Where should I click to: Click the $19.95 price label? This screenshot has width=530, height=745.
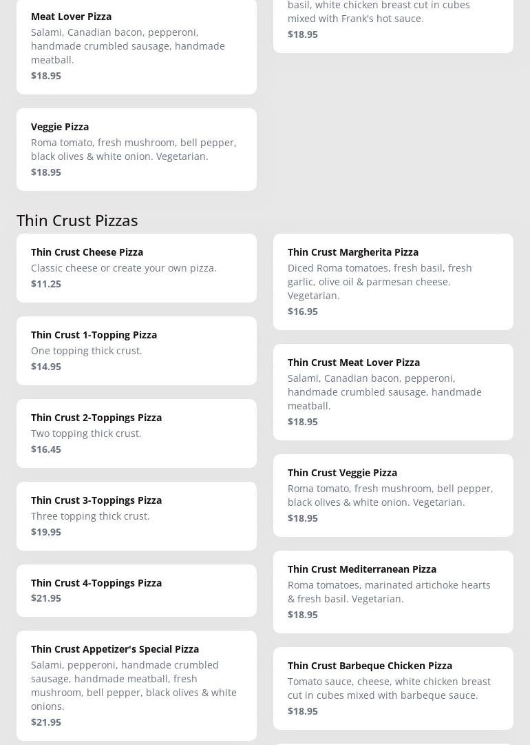46,532
